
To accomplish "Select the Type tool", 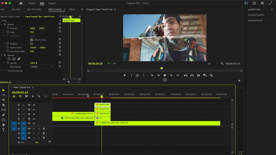I will click(4, 130).
